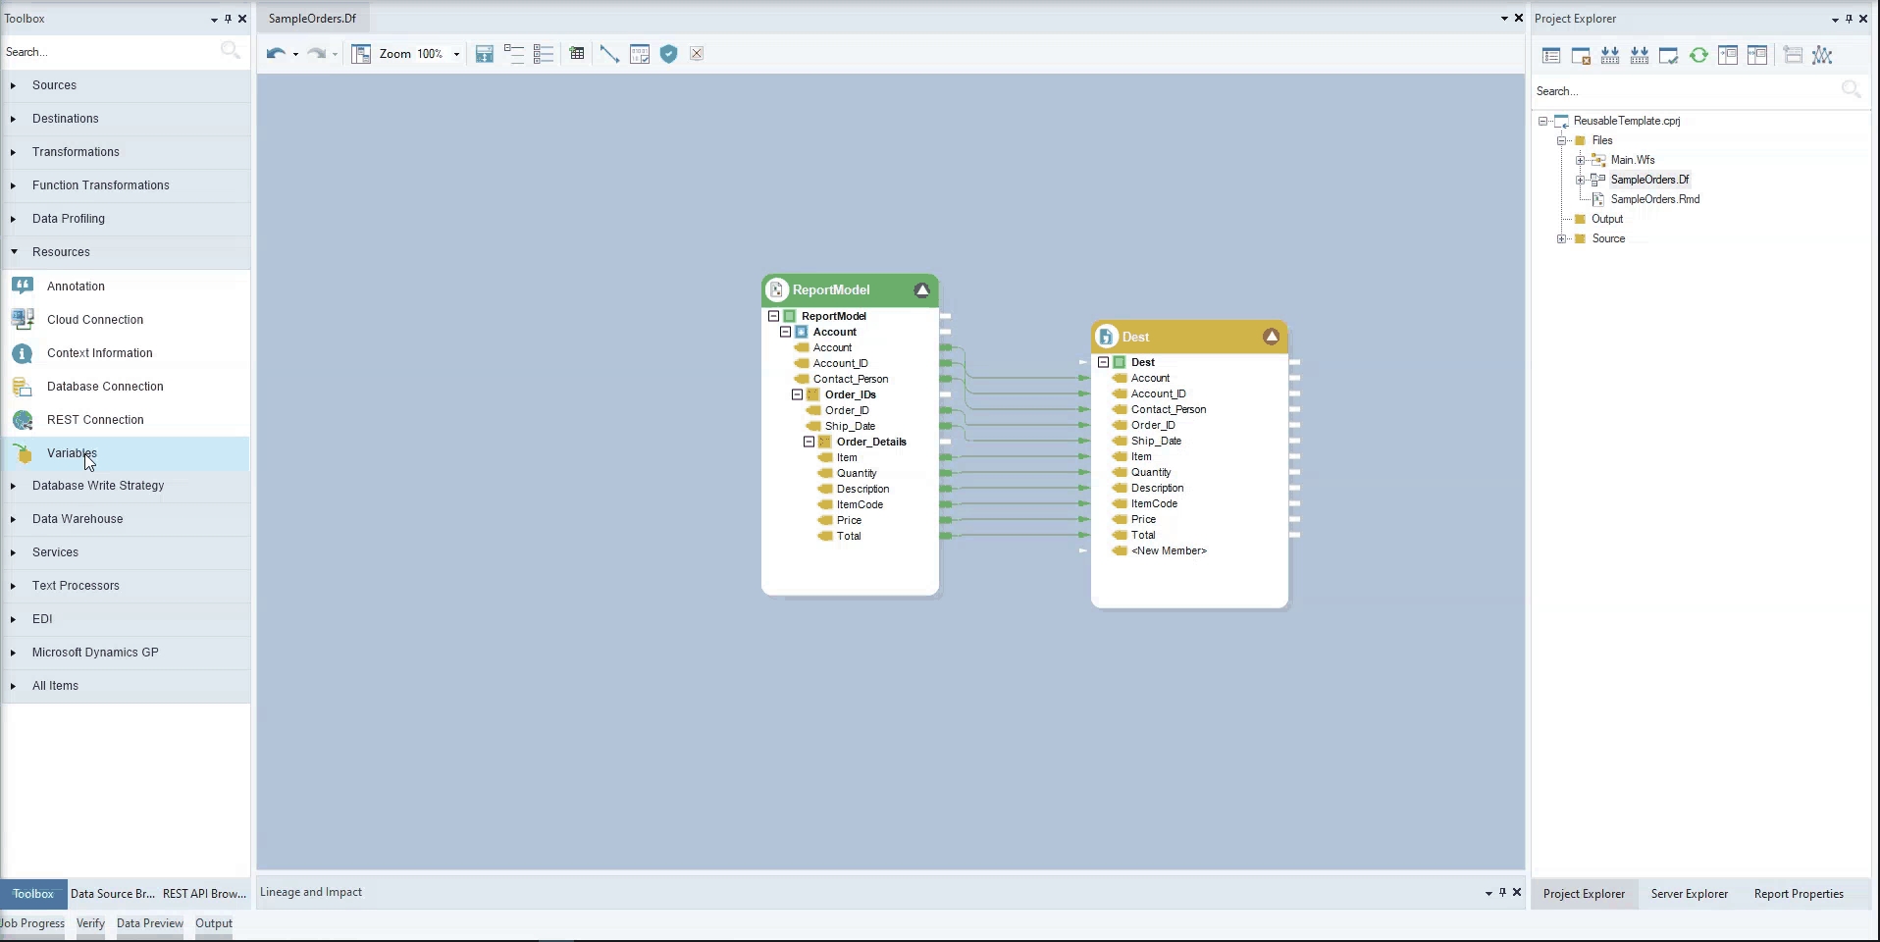
Task: Click the blue shield verify icon
Action: [669, 54]
